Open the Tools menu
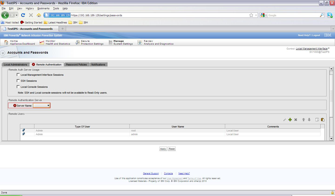The image size is (335, 196). (x=56, y=8)
